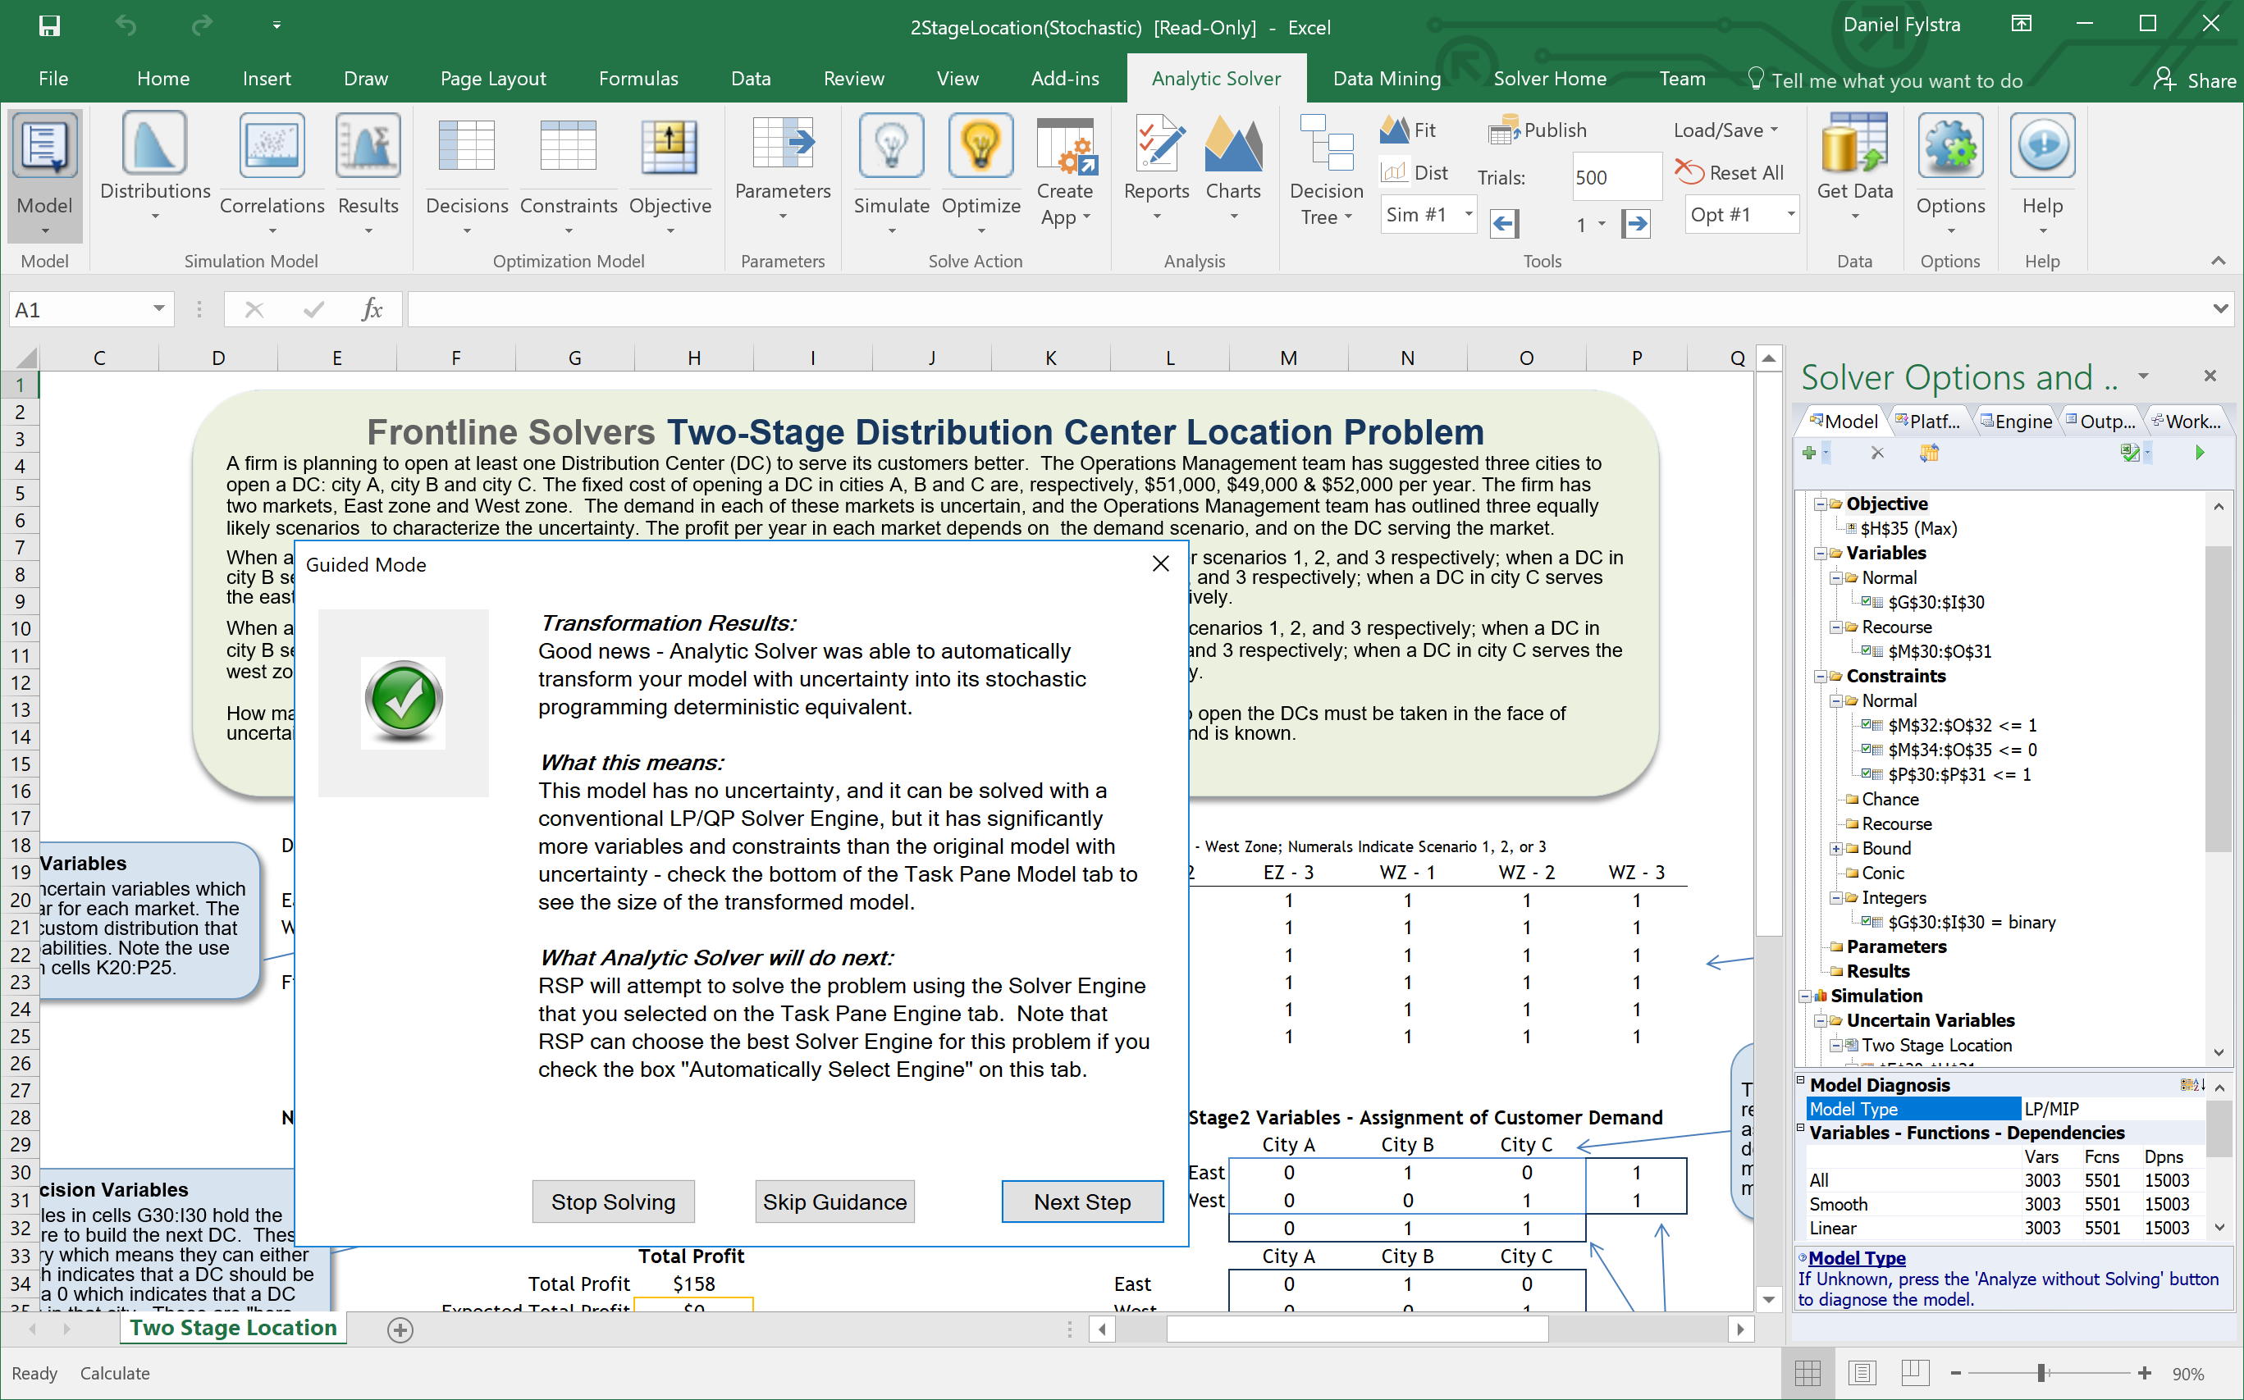Open the Sim #1 dropdown

point(1468,215)
